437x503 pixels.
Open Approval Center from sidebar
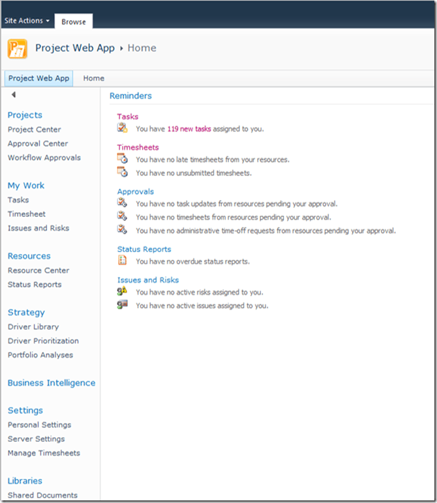point(37,143)
